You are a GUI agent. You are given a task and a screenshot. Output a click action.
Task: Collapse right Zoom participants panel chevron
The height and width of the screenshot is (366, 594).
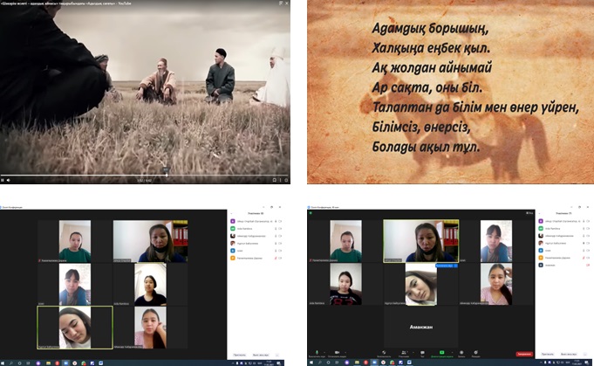click(539, 213)
